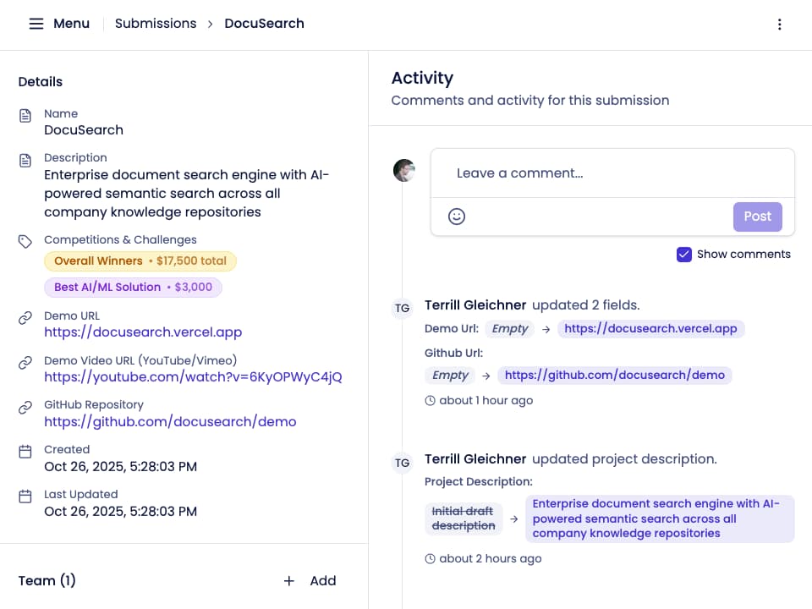The width and height of the screenshot is (812, 609).
Task: Click the commenter's avatar photo
Action: [404, 170]
